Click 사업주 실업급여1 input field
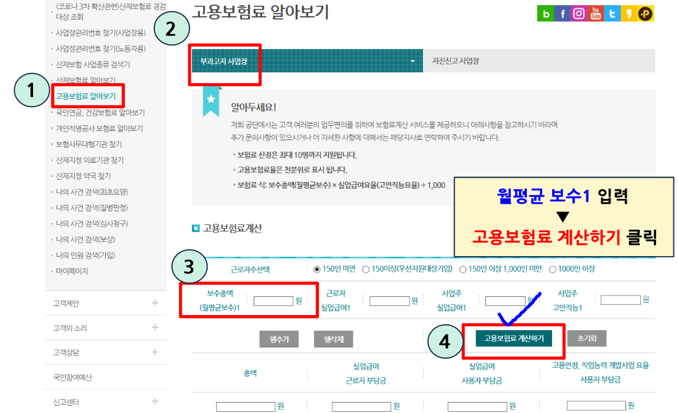 pyautogui.click(x=505, y=301)
